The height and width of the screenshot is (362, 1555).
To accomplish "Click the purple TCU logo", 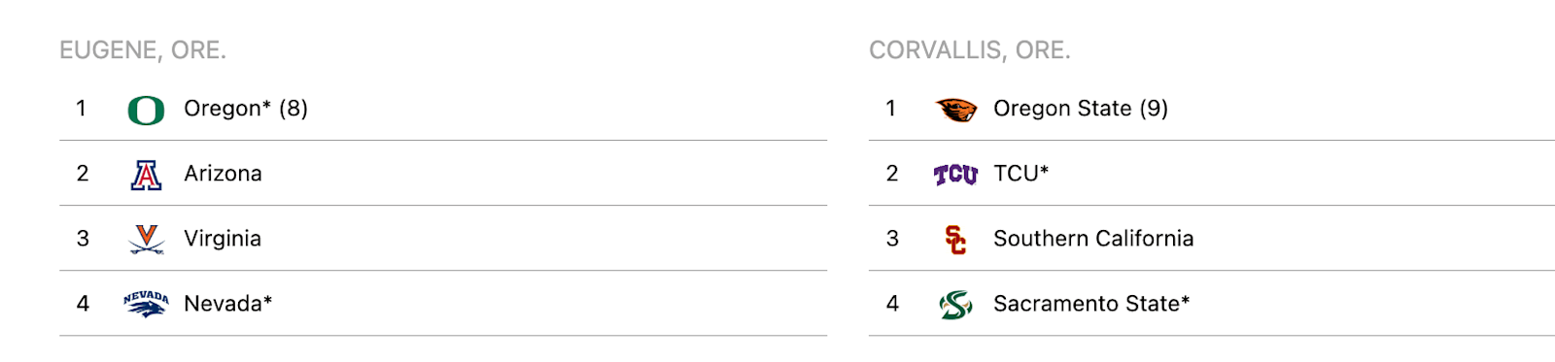I will point(955,175).
